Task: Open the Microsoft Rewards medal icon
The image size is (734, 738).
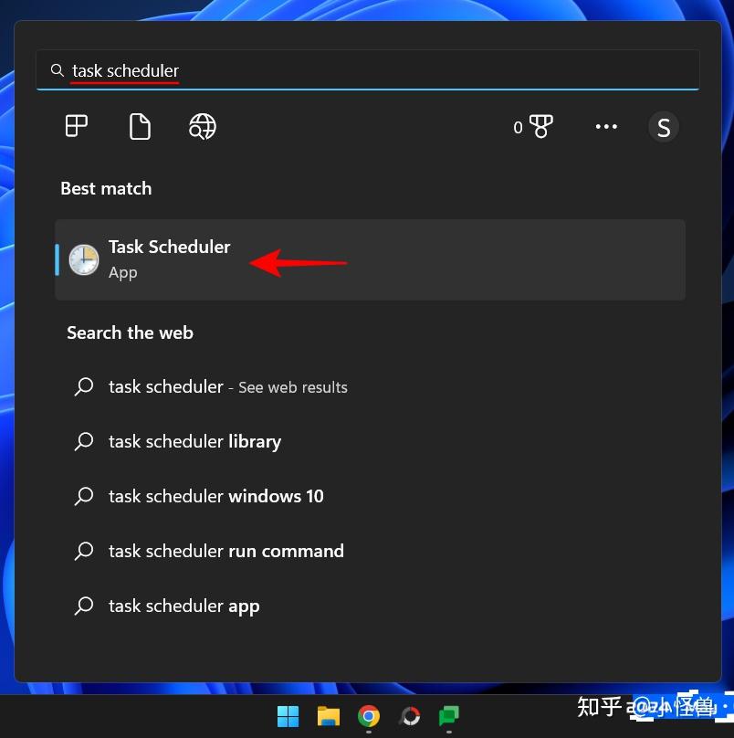Action: click(541, 126)
